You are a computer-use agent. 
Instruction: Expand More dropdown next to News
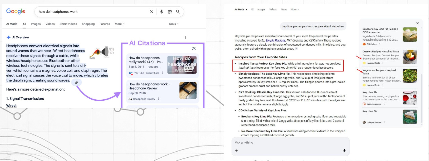tap(294, 9)
